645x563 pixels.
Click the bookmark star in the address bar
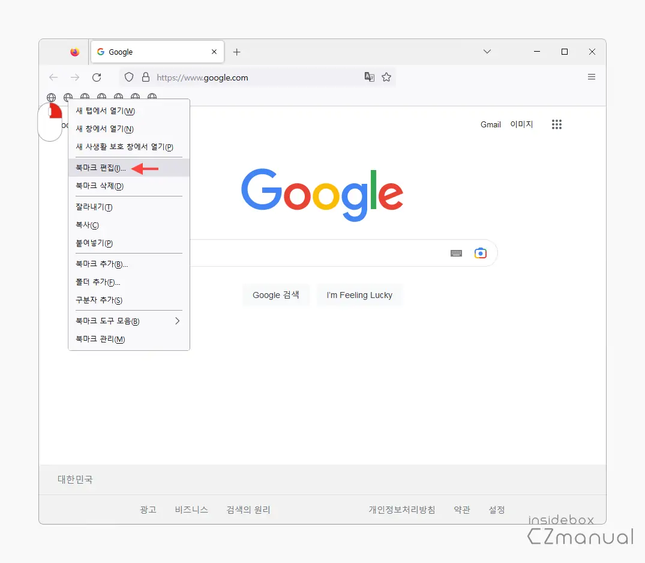[386, 77]
